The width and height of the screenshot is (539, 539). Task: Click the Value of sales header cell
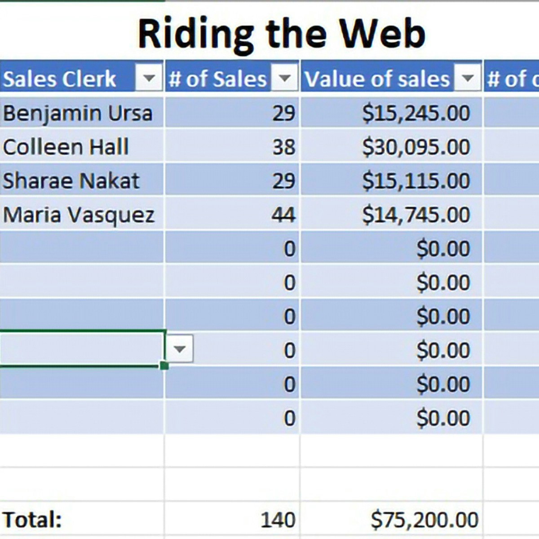tap(377, 79)
